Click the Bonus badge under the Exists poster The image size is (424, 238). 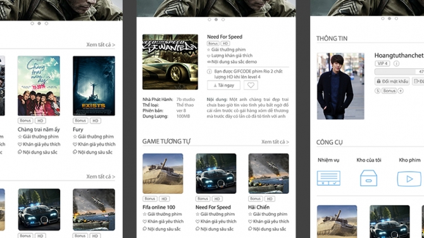[80, 121]
